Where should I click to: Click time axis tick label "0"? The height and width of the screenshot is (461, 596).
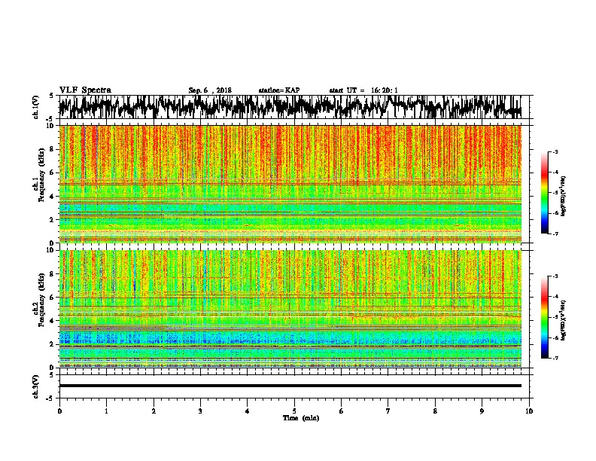coord(59,411)
